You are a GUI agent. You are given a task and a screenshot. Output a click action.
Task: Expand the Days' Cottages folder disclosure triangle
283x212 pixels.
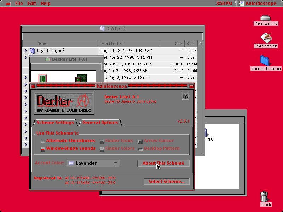26,51
